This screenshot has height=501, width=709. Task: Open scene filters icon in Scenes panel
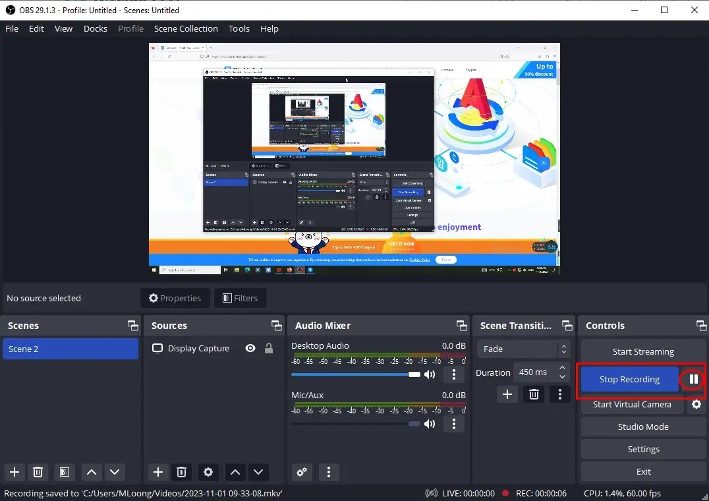click(64, 473)
